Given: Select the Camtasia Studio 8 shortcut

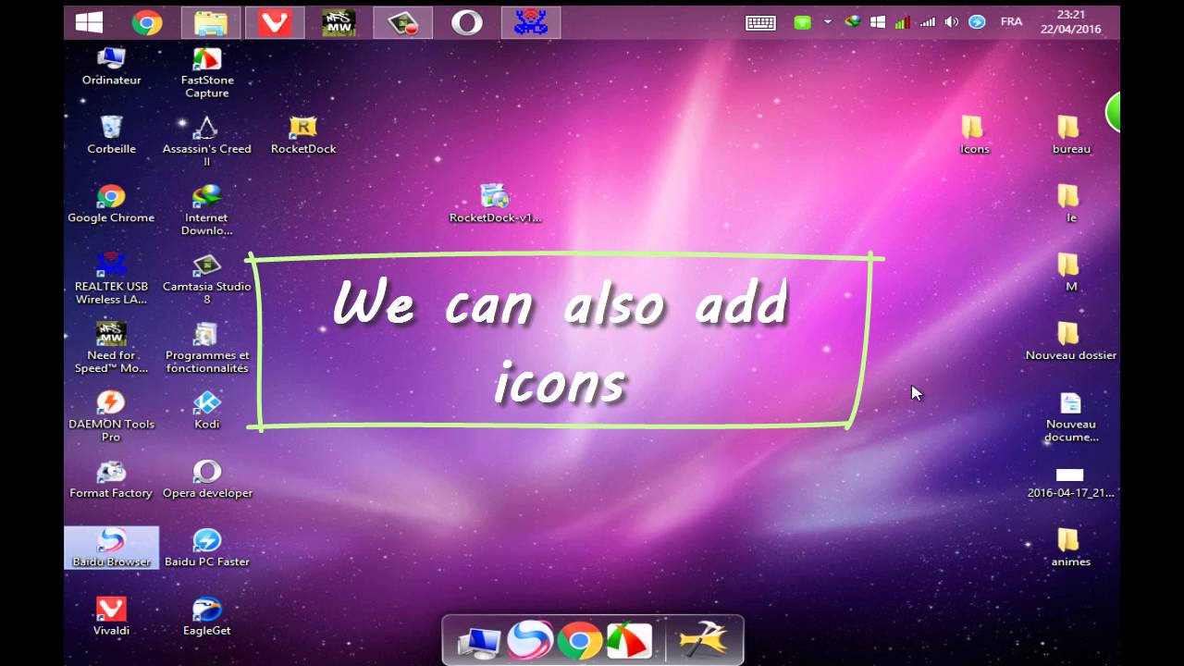Looking at the screenshot, I should pos(206,278).
